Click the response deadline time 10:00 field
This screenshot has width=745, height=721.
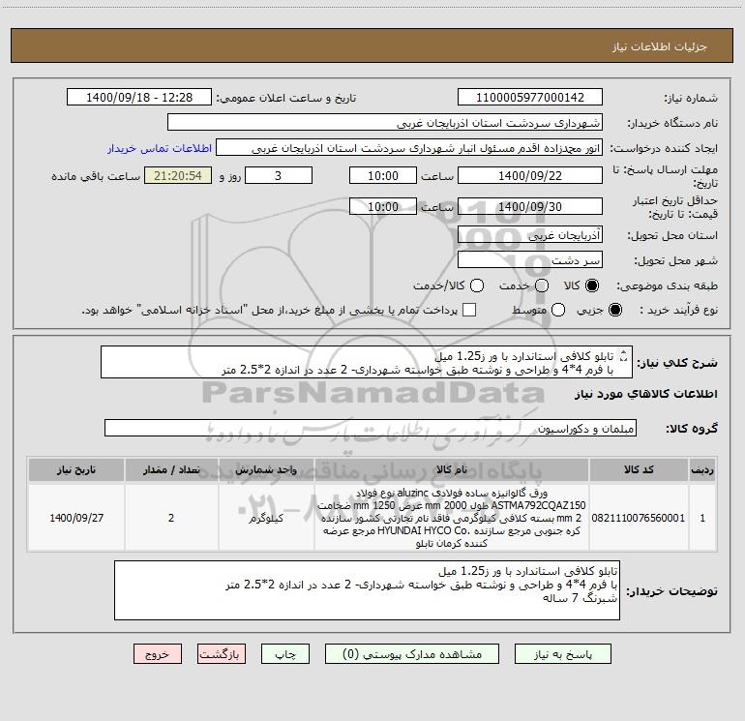click(383, 175)
